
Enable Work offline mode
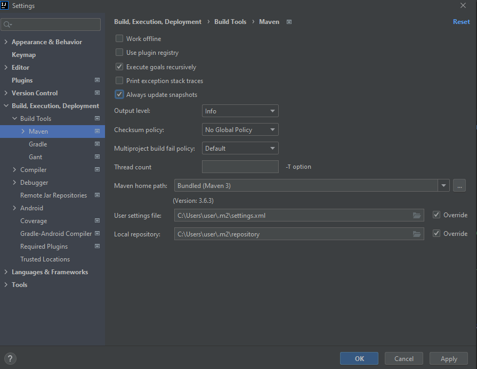tap(119, 38)
